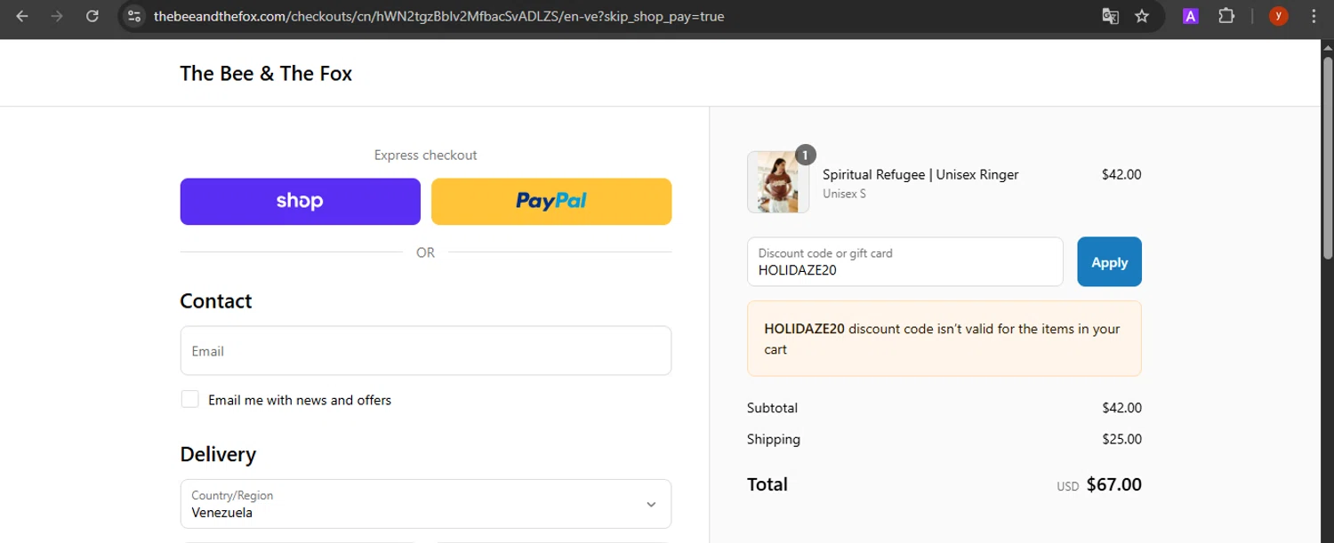Reload the checkout page
This screenshot has height=543, width=1334.
(92, 16)
